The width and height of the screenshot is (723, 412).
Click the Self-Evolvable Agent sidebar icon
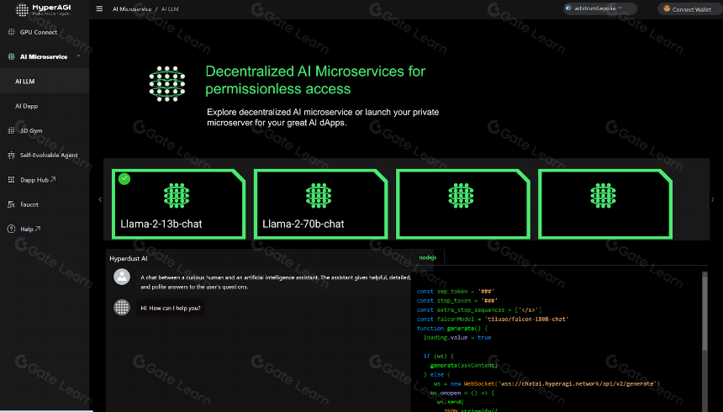tap(12, 155)
